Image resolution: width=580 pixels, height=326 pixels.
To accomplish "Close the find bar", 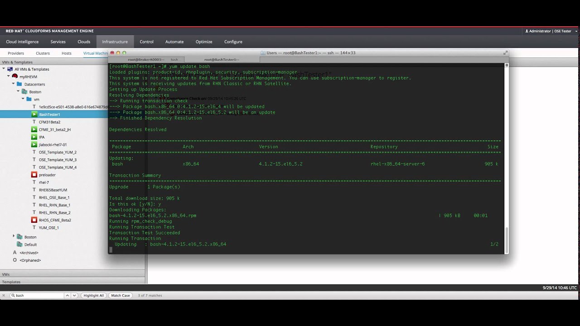I will 4,295.
